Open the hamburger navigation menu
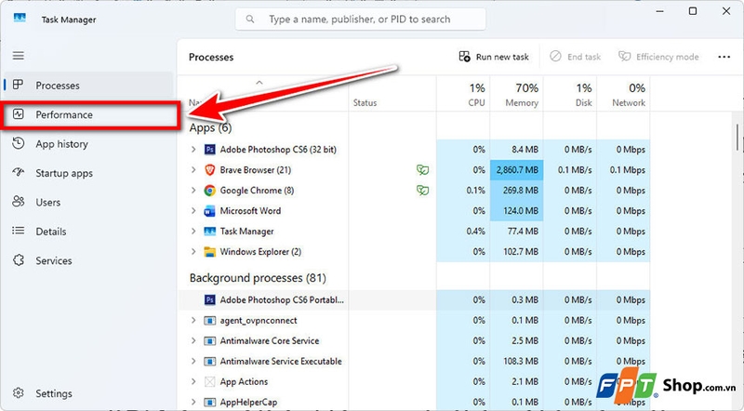Image resolution: width=744 pixels, height=411 pixels. (18, 56)
